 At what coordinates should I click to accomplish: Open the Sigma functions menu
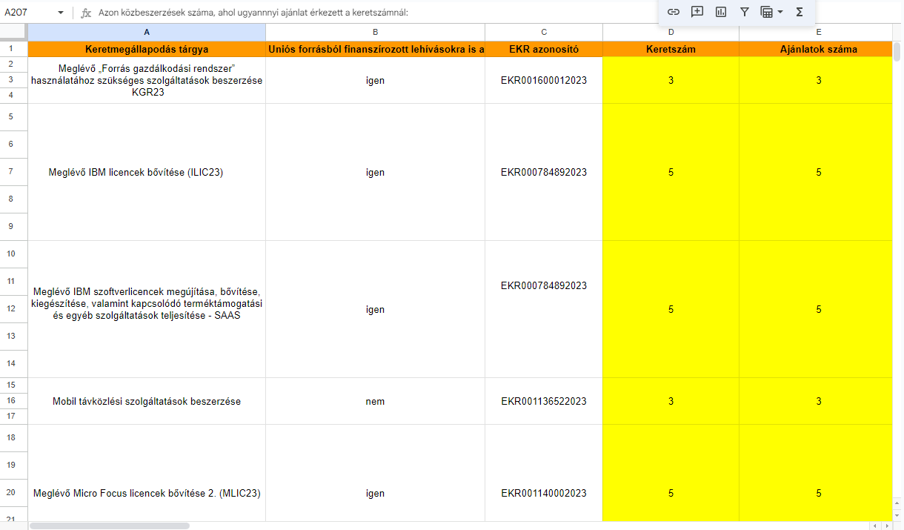click(799, 12)
